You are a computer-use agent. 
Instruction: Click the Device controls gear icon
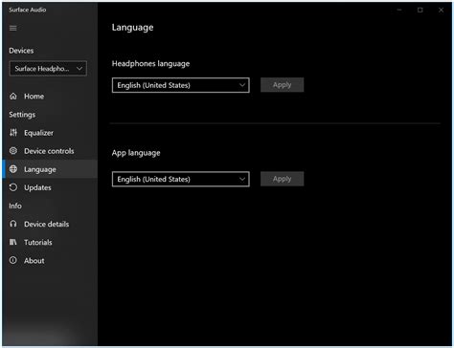coord(13,151)
